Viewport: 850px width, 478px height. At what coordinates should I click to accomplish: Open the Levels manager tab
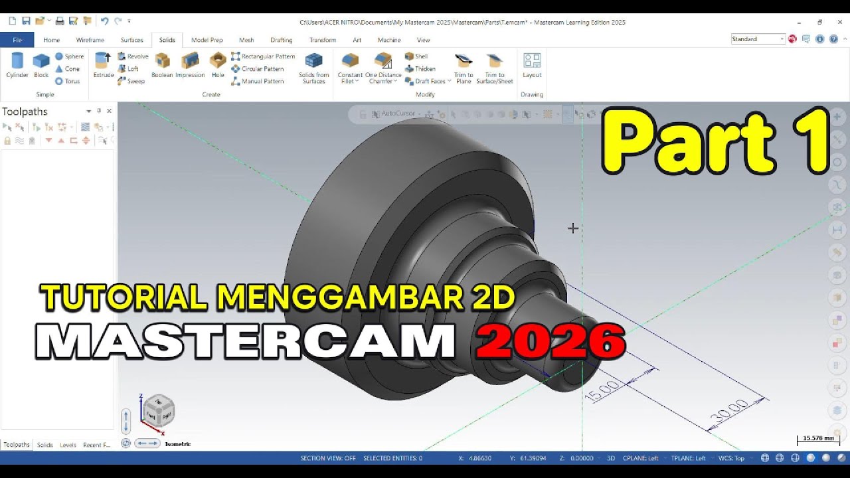[68, 445]
